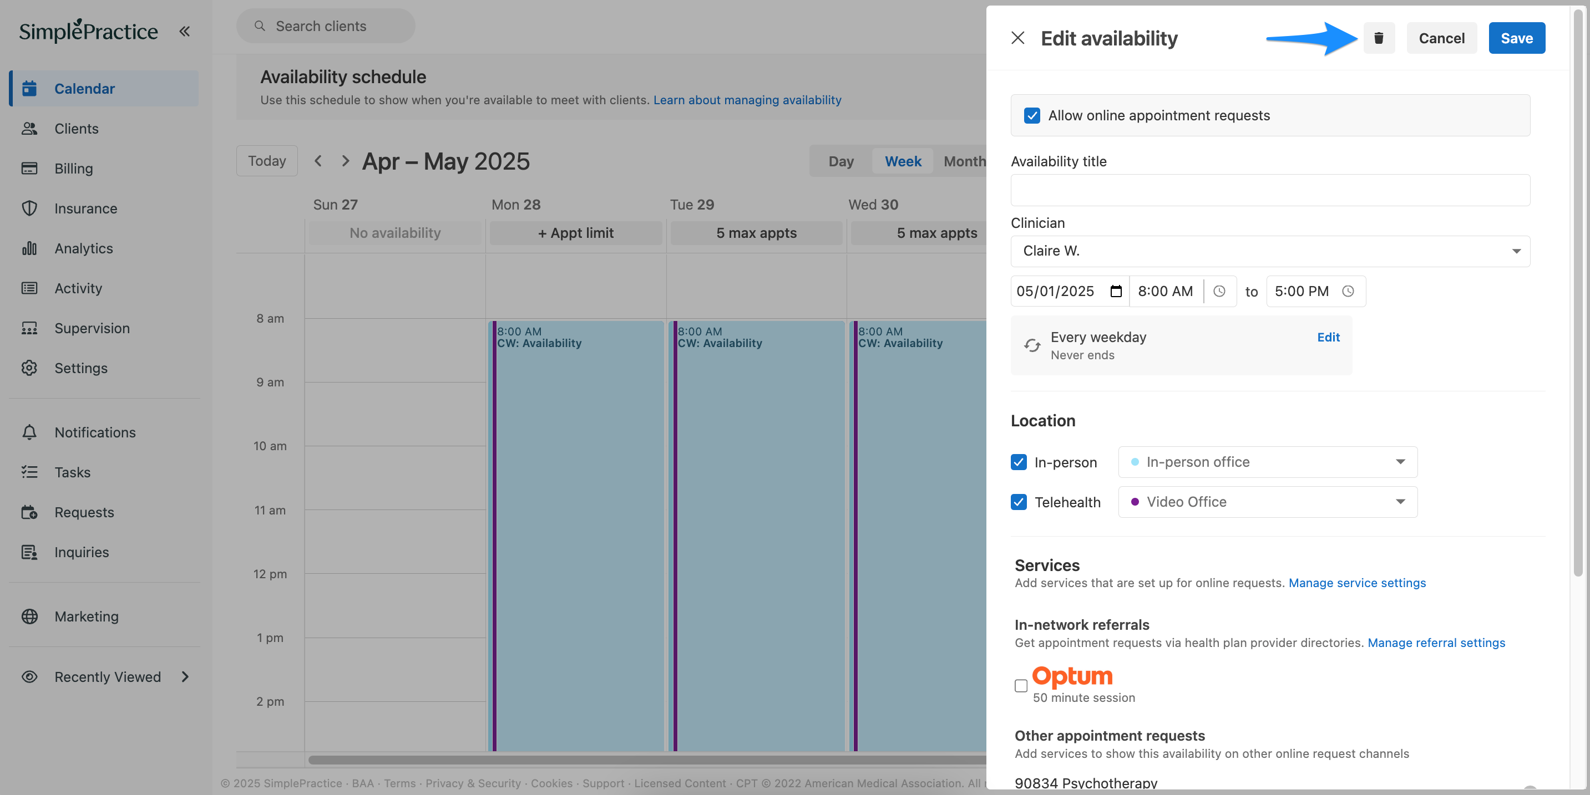Click the 05/01/2025 date field
Viewport: 1590px width, 795px height.
1070,291
